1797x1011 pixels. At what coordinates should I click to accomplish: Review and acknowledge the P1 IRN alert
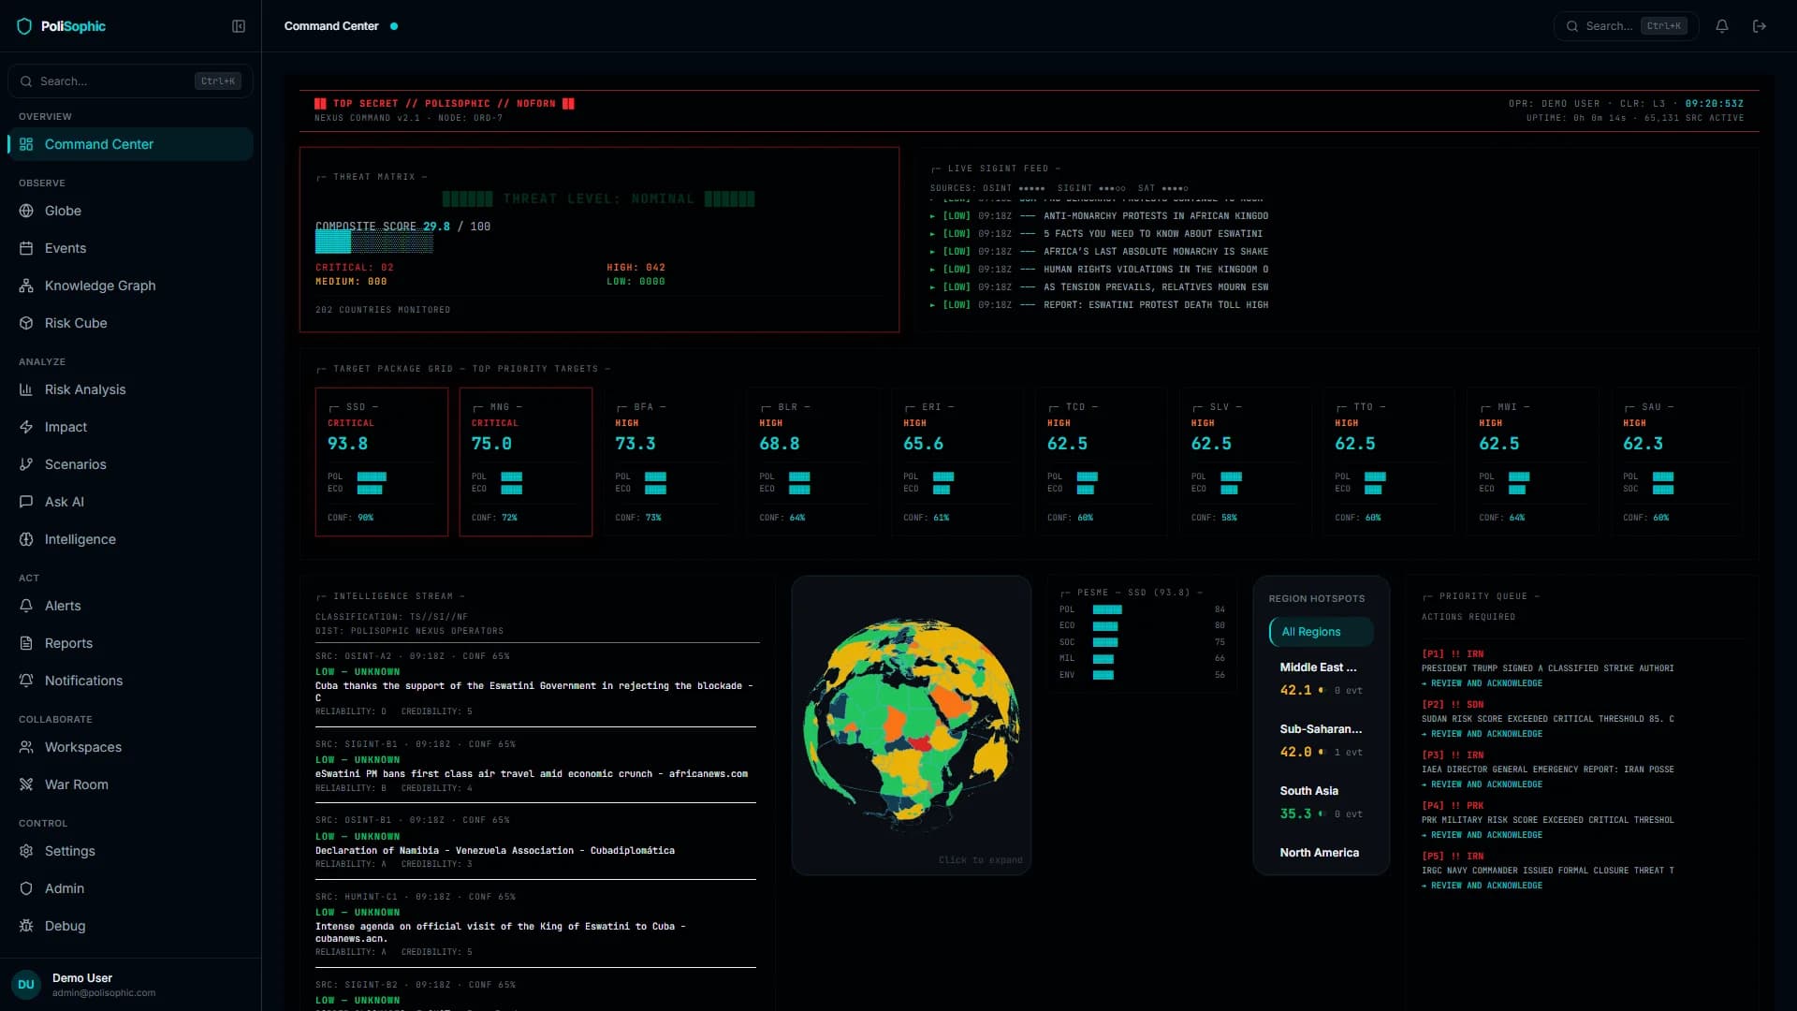click(1483, 683)
